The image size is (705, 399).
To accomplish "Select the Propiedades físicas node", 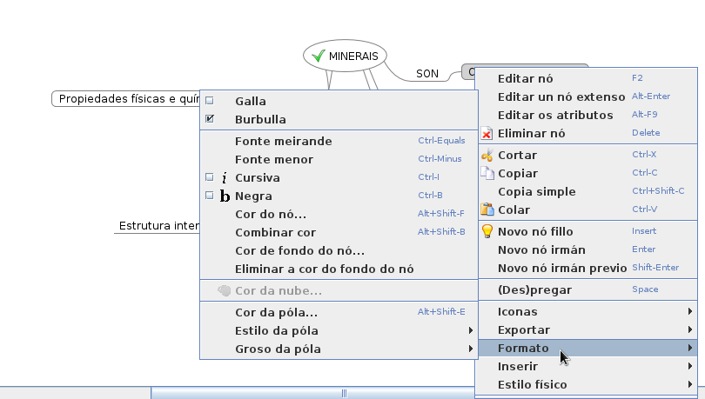I will [127, 99].
